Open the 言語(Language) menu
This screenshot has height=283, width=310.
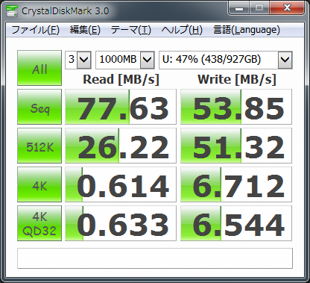247,30
